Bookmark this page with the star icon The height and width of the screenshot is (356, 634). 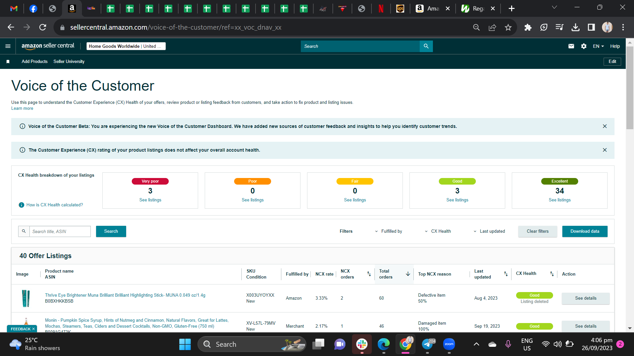coord(508,27)
